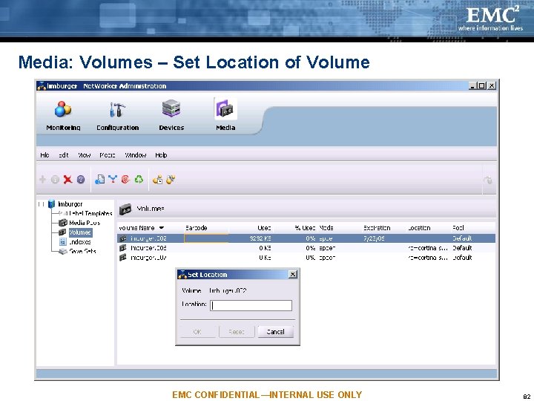Open the File menu
The height and width of the screenshot is (401, 534).
tap(44, 155)
